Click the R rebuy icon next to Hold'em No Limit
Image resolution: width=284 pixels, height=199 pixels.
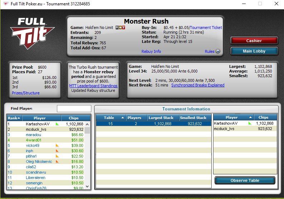click(x=117, y=28)
